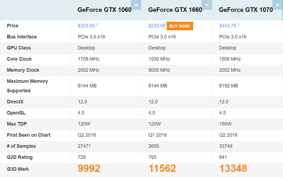Viewport: 283px width, 177px height.
Task: Click the Price row label
Action: 13,26
